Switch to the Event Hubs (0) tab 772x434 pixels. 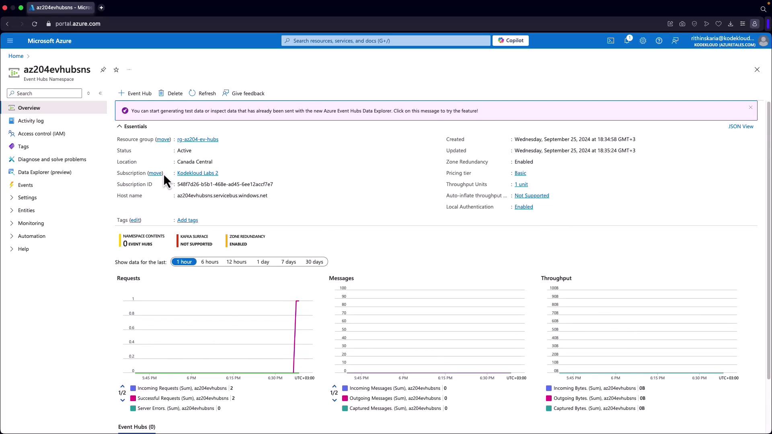coord(137,427)
